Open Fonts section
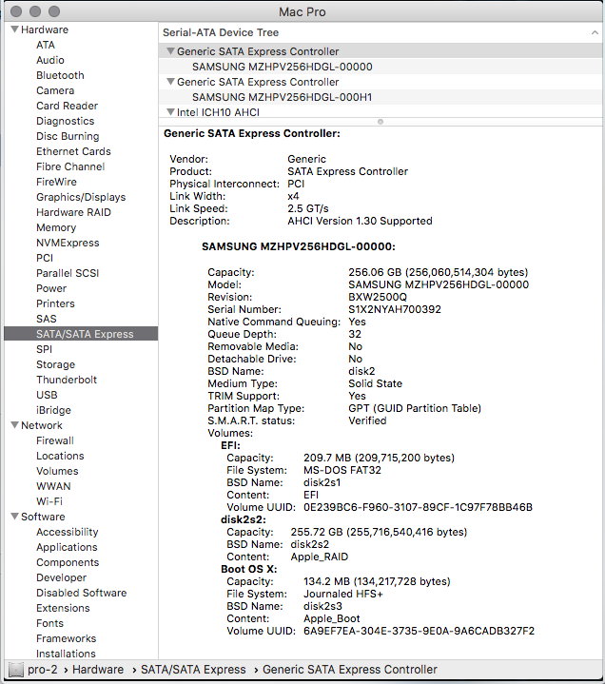The image size is (605, 684). (49, 623)
